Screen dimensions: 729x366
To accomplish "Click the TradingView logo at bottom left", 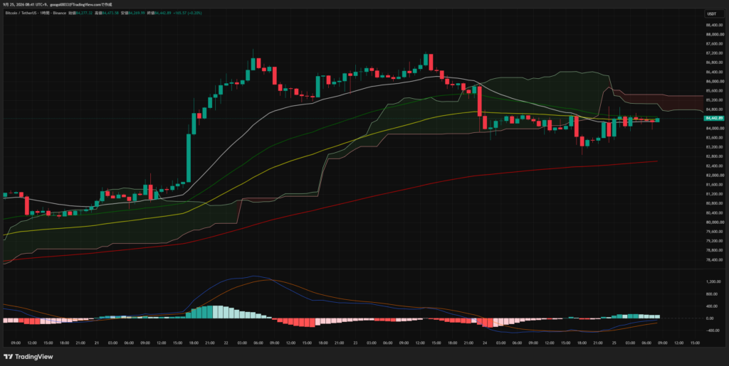I will (28, 357).
